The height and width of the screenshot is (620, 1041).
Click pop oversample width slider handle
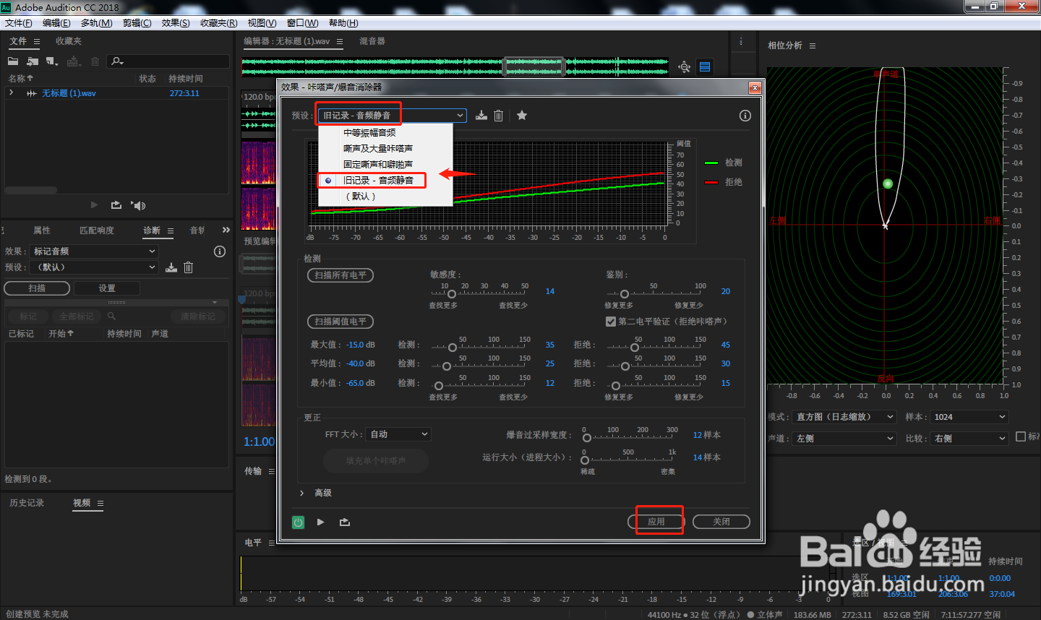[x=587, y=437]
